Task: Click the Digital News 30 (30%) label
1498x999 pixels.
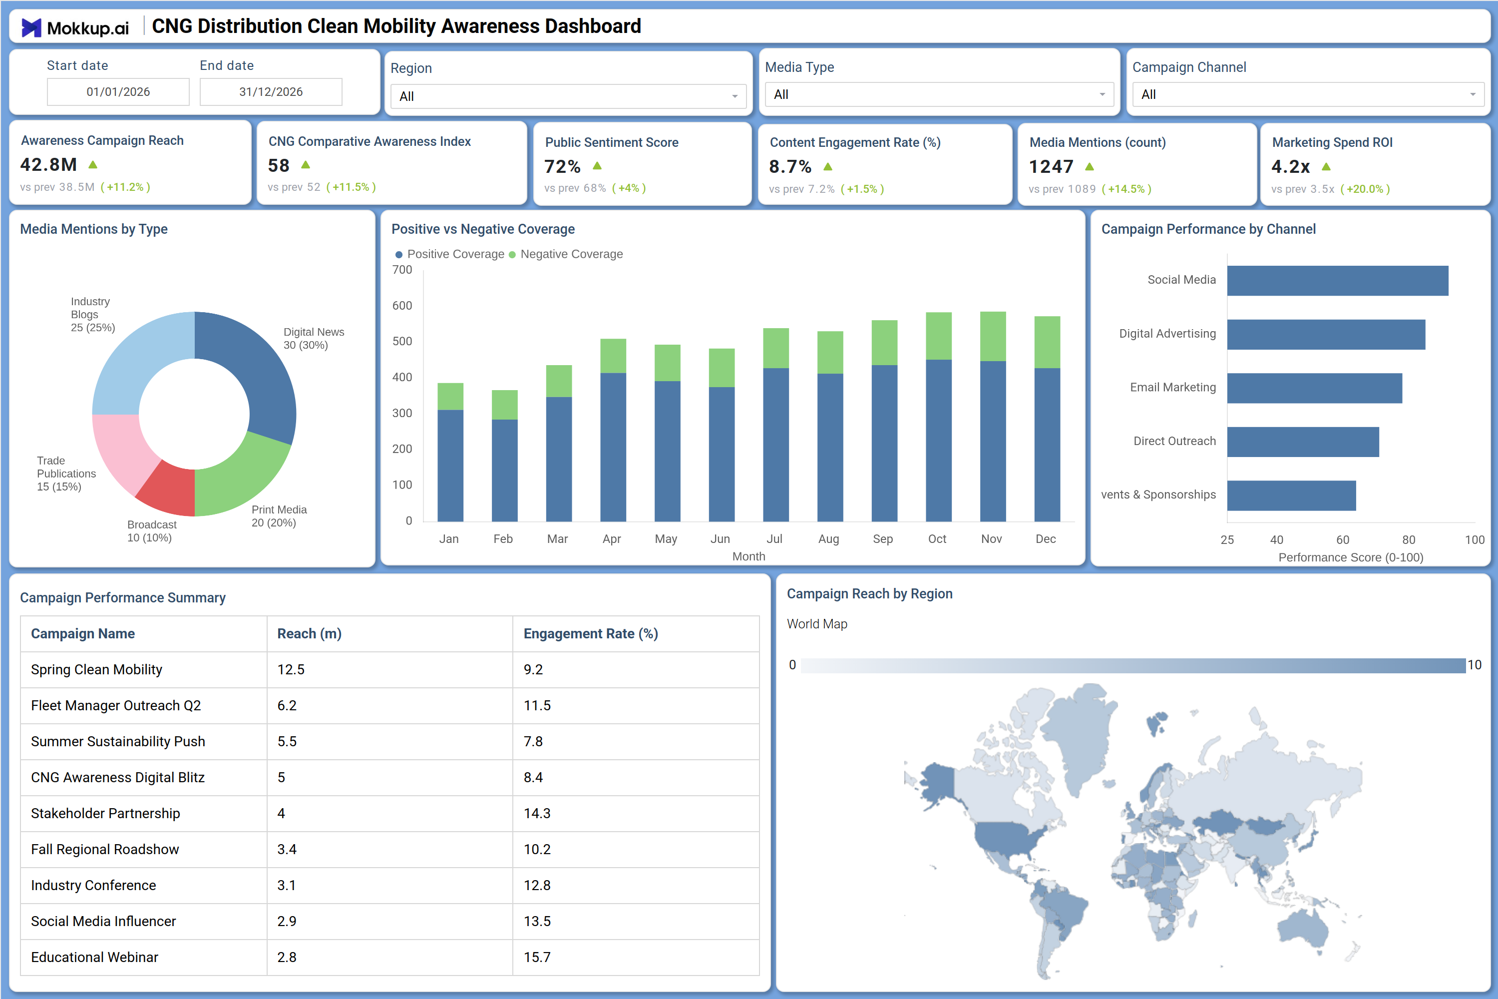Action: pos(314,338)
